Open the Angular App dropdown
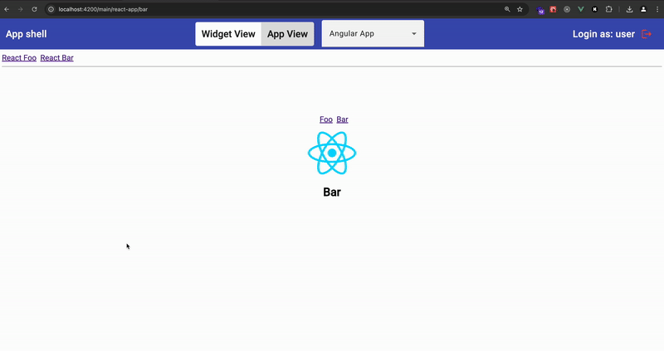The width and height of the screenshot is (664, 351). 373,33
